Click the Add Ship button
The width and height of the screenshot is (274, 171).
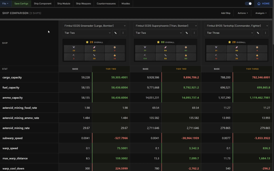tap(226, 13)
